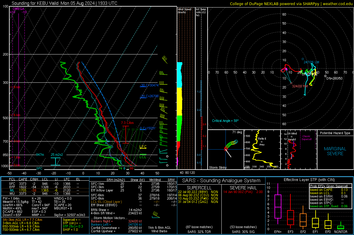Click the SARS: 32% TOR result
The width and height of the screenshot is (354, 235).
tap(199, 232)
